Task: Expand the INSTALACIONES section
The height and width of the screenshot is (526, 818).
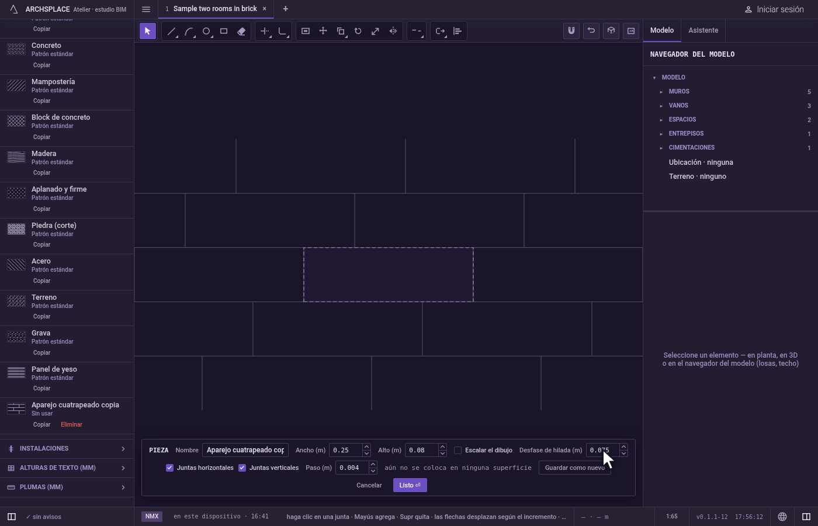Action: (x=67, y=449)
